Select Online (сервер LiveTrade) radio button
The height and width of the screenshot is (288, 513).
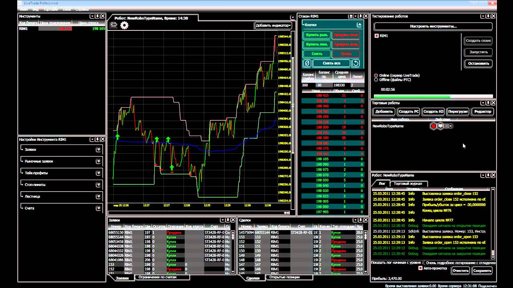[376, 75]
